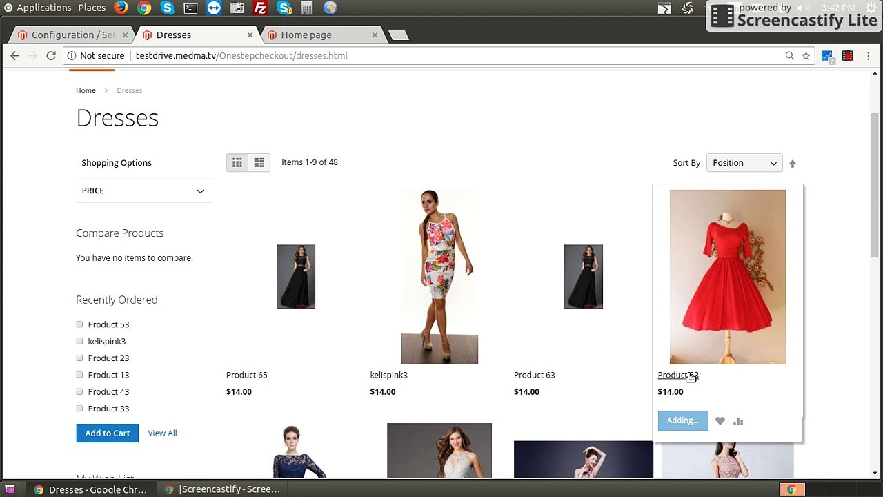The width and height of the screenshot is (883, 497).
Task: Check the Product 23 checkbox
Action: click(79, 358)
